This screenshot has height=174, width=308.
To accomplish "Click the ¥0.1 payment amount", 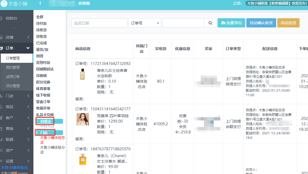I will coord(161,81).
